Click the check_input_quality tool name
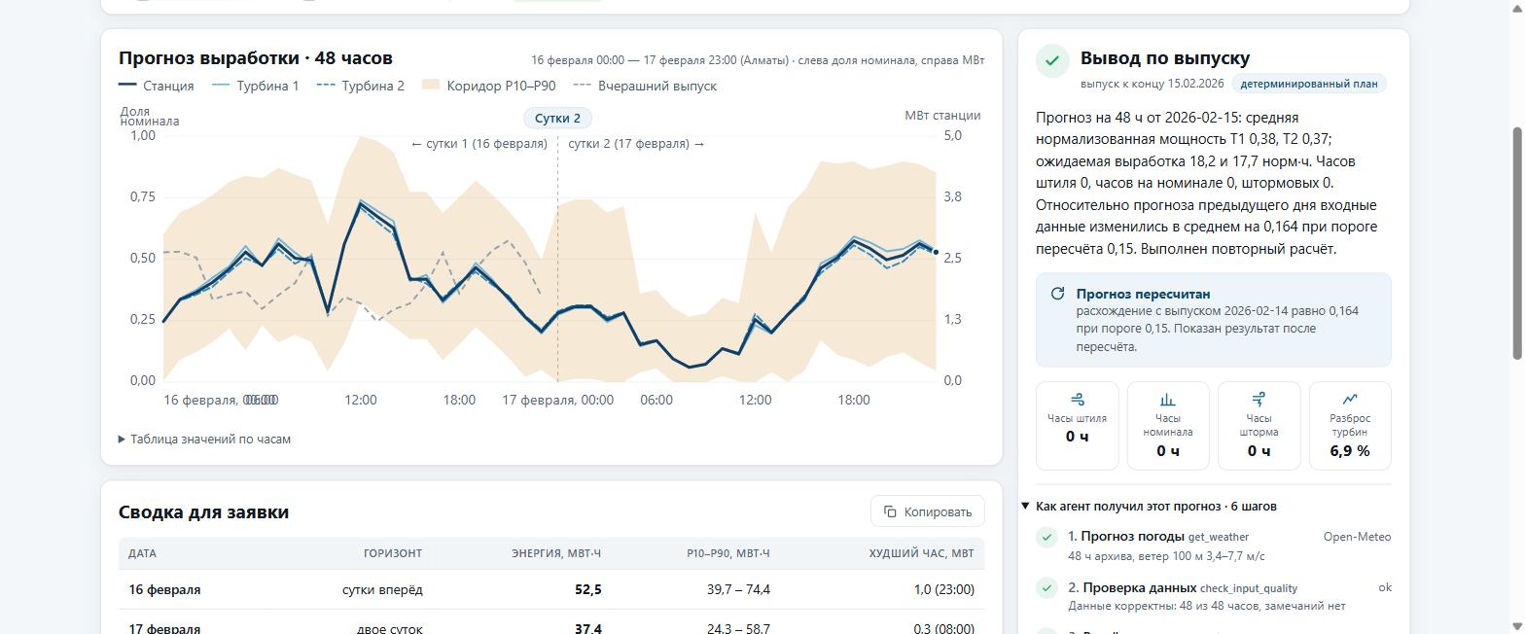 pos(1249,588)
